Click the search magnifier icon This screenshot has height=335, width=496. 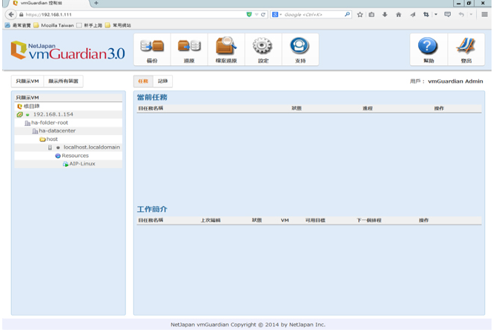[x=347, y=14]
